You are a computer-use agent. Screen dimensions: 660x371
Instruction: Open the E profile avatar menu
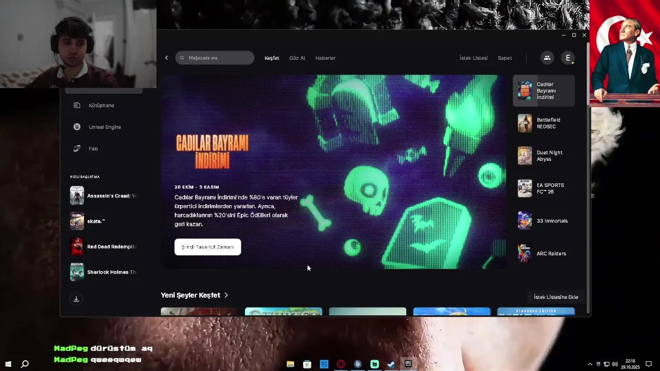tap(568, 58)
